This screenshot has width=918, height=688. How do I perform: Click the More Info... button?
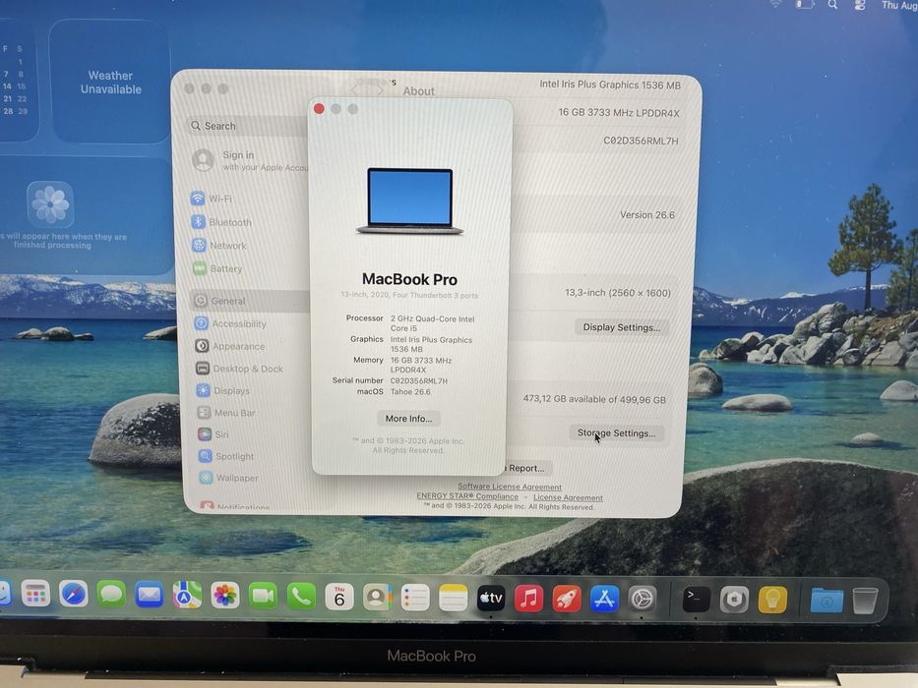(408, 419)
